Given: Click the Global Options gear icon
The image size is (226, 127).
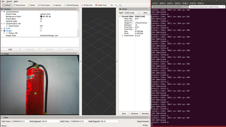Looking at the screenshot, I should 4,12.
